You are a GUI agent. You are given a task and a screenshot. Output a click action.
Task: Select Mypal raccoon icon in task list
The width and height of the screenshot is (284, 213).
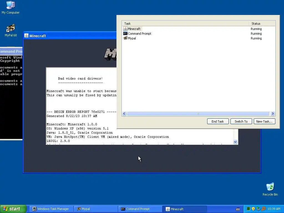(125, 38)
